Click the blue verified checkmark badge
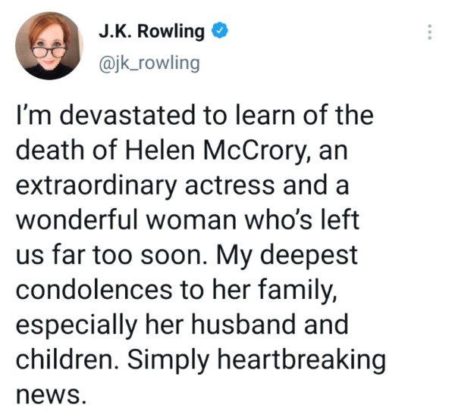The image size is (455, 420). pyautogui.click(x=221, y=31)
